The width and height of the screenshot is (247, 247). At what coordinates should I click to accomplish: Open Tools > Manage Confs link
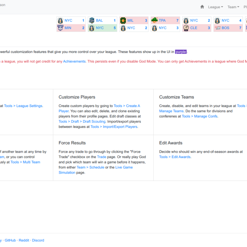click(x=205, y=116)
